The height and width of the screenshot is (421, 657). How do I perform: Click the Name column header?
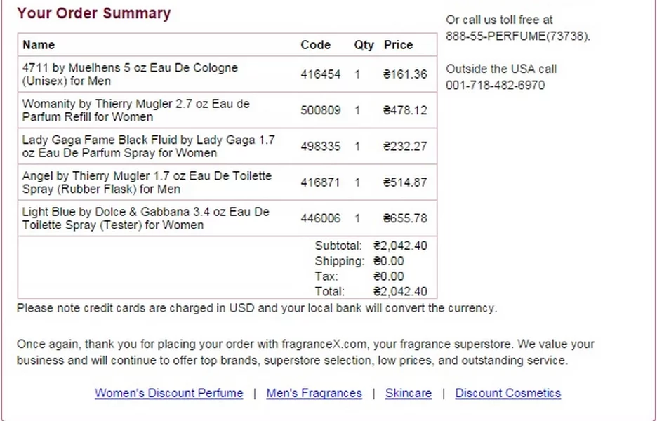(x=39, y=45)
